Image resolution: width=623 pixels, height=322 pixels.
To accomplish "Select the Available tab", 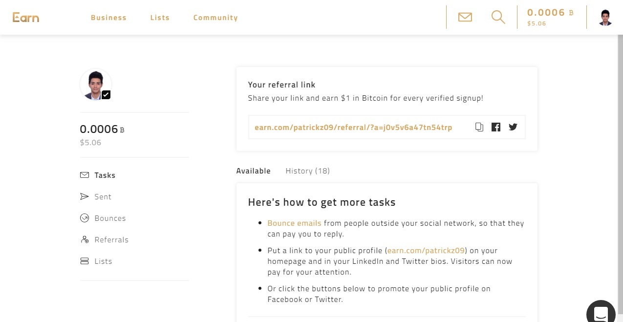I will tap(253, 171).
